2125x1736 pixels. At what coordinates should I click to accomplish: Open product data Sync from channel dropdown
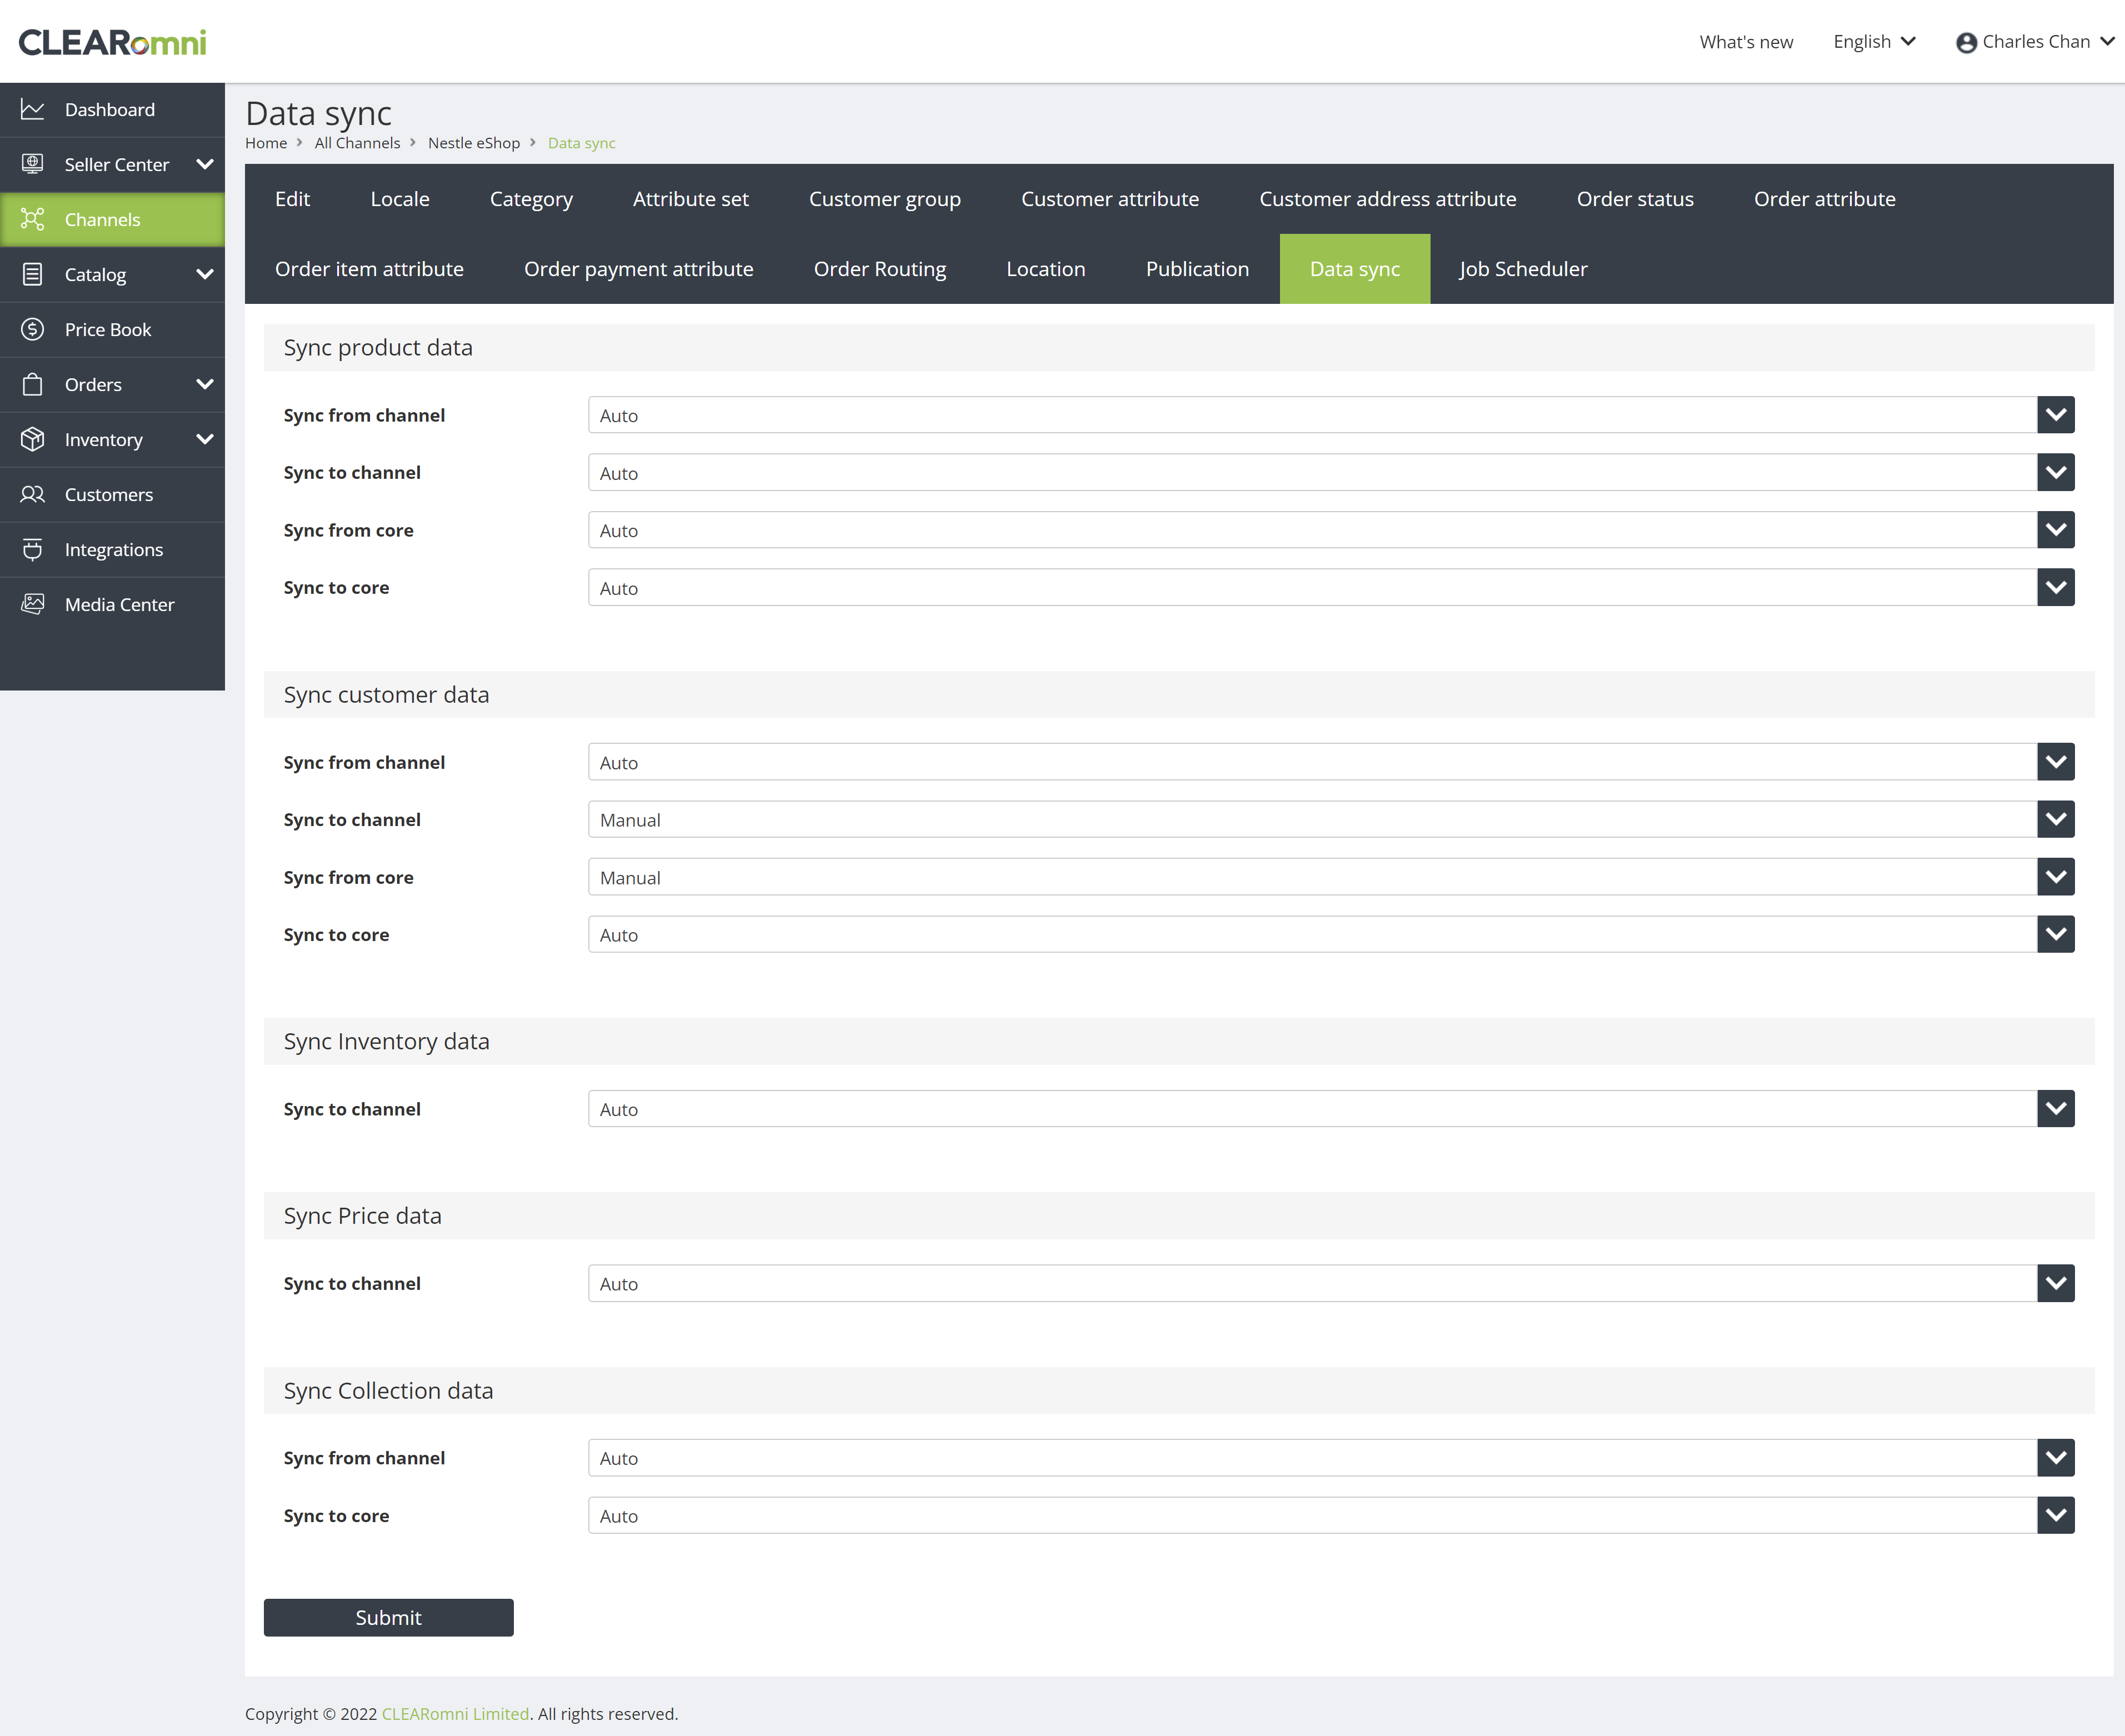1331,415
